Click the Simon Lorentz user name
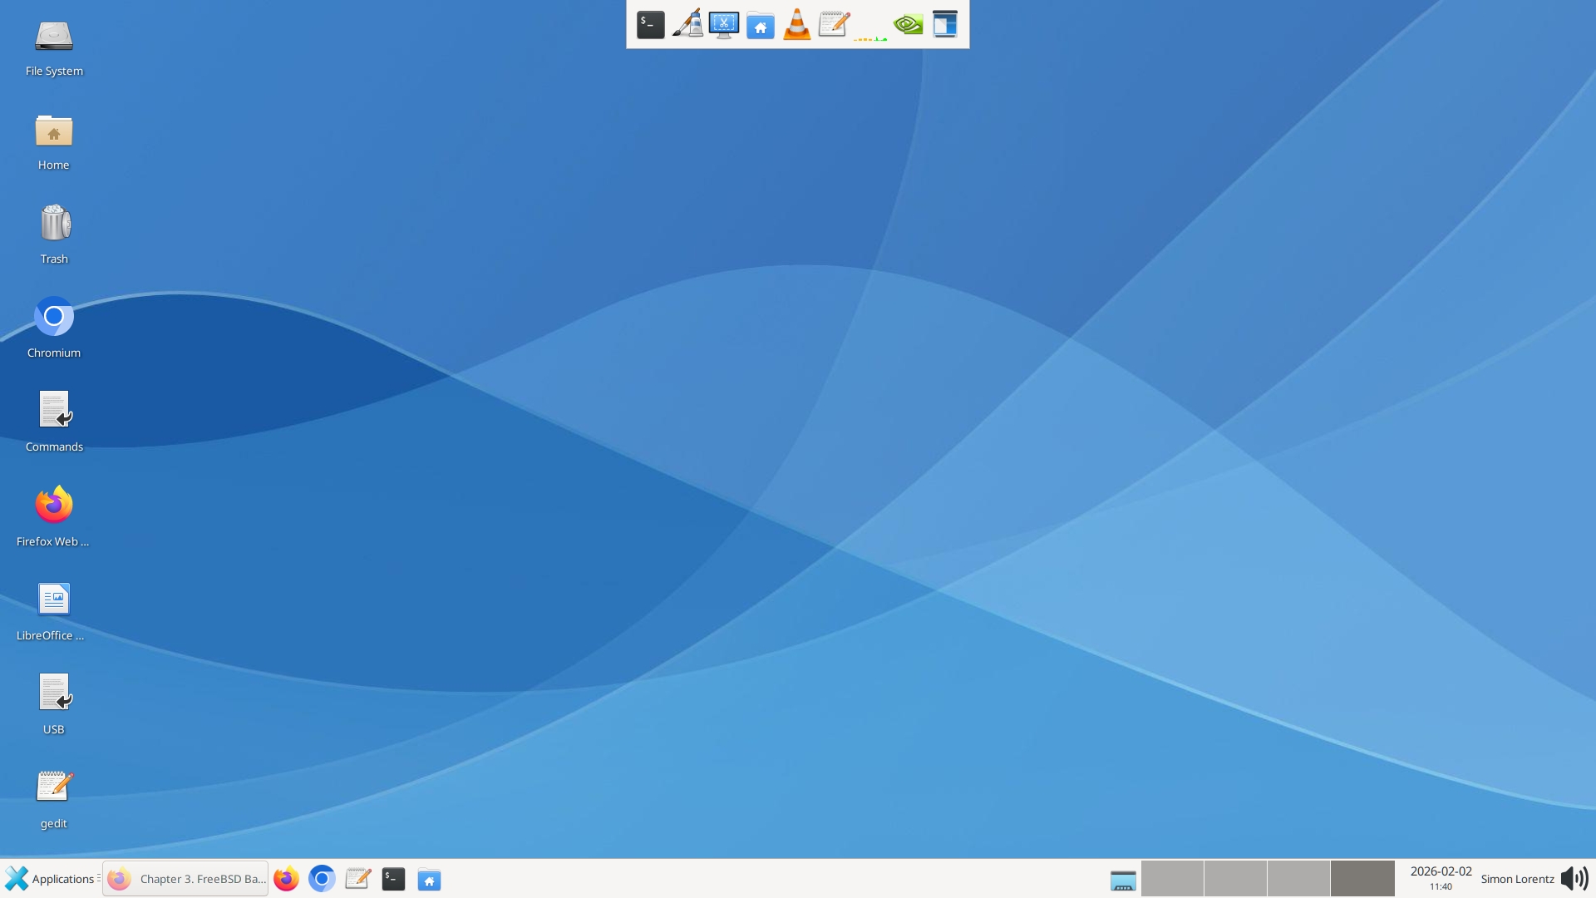The height and width of the screenshot is (898, 1596). [x=1517, y=879]
